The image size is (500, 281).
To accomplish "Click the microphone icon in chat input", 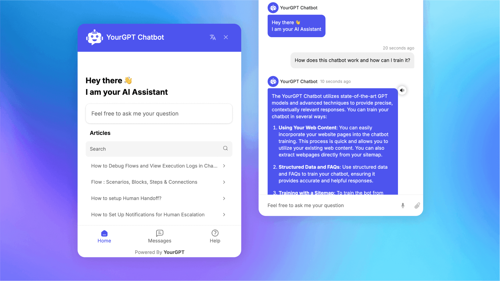I will 403,205.
